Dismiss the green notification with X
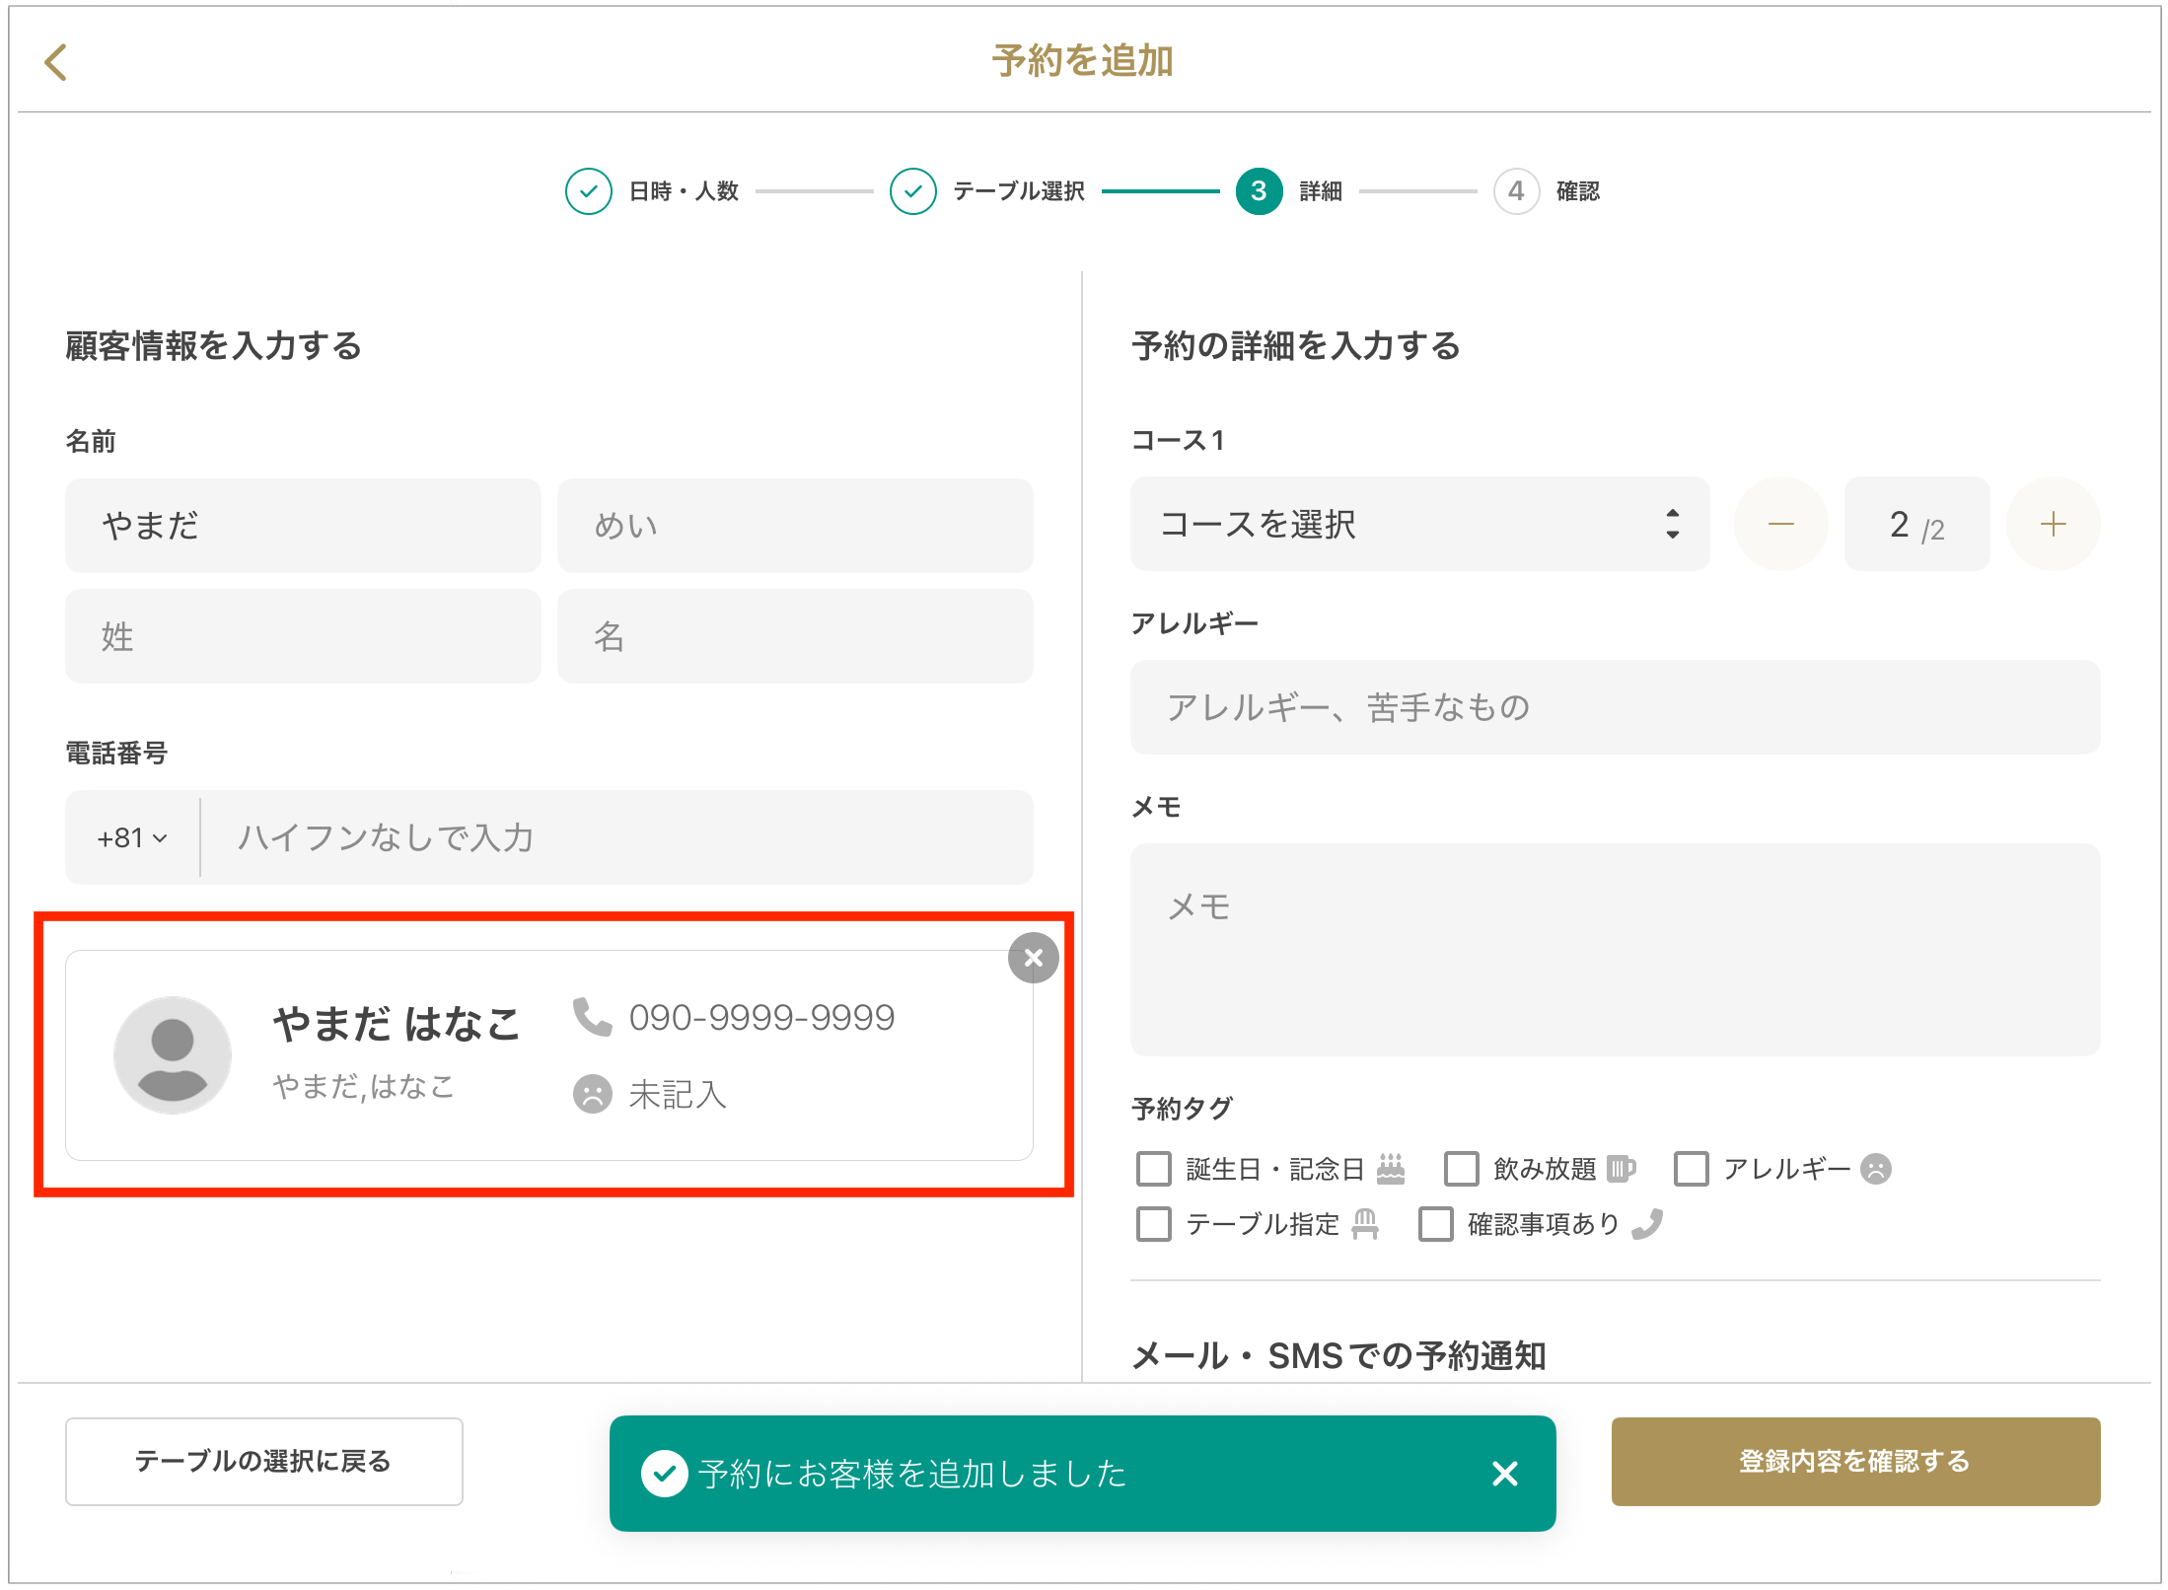Viewport: 2168px width, 1590px height. [x=1504, y=1474]
